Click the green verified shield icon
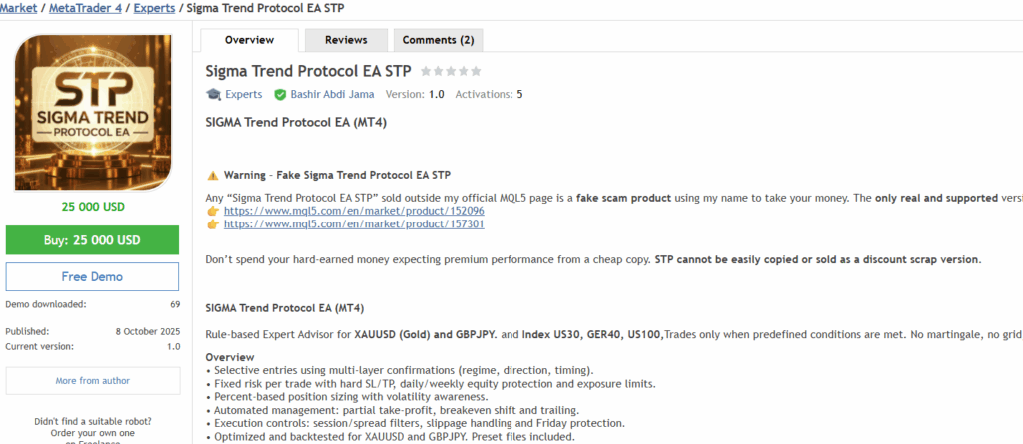This screenshot has height=444, width=1023. [x=280, y=94]
